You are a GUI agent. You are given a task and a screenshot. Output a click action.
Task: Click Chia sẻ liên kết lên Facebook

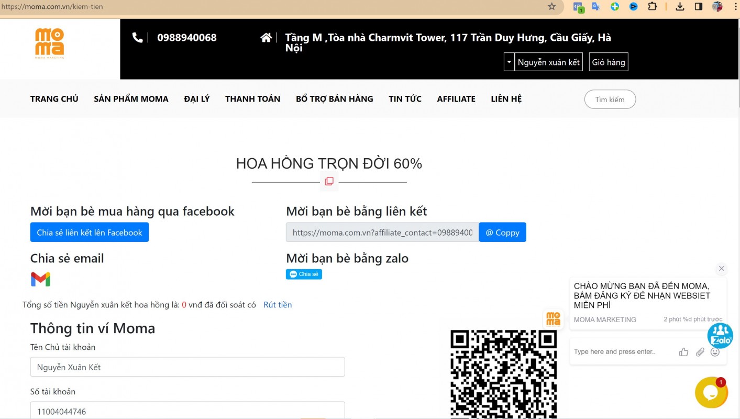pyautogui.click(x=89, y=232)
